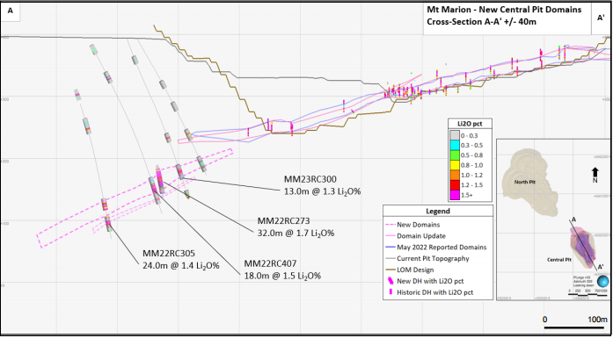The image size is (613, 338).
Task: Click the New Domains dashed line legend symbol
Action: (390, 225)
